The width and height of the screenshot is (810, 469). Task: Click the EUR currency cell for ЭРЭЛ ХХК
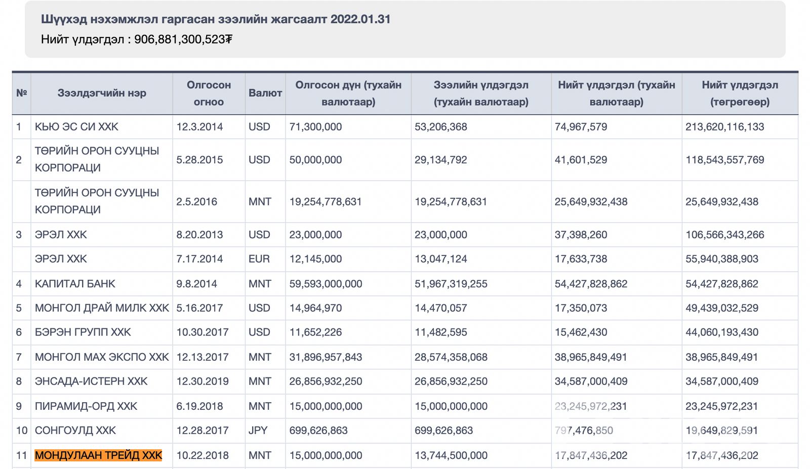[259, 259]
